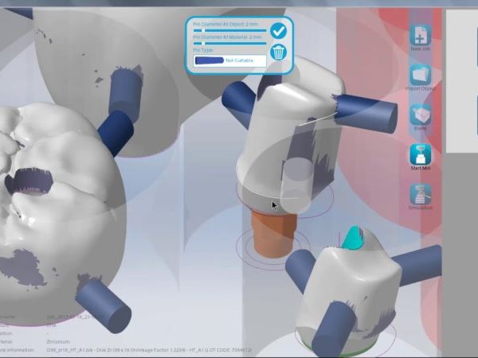
Task: Open the Pin Type Not-Cuttable dropdown
Action: click(229, 60)
